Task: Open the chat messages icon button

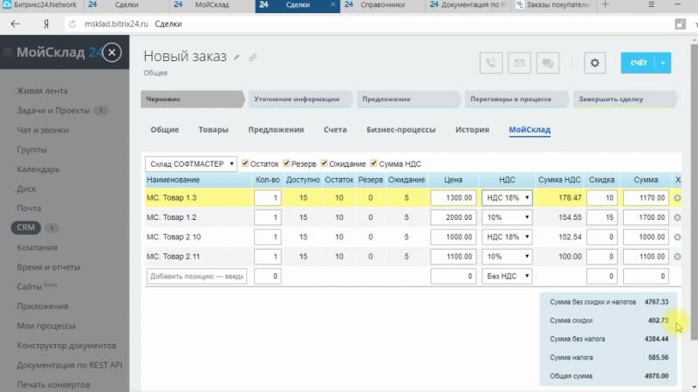Action: click(x=548, y=64)
